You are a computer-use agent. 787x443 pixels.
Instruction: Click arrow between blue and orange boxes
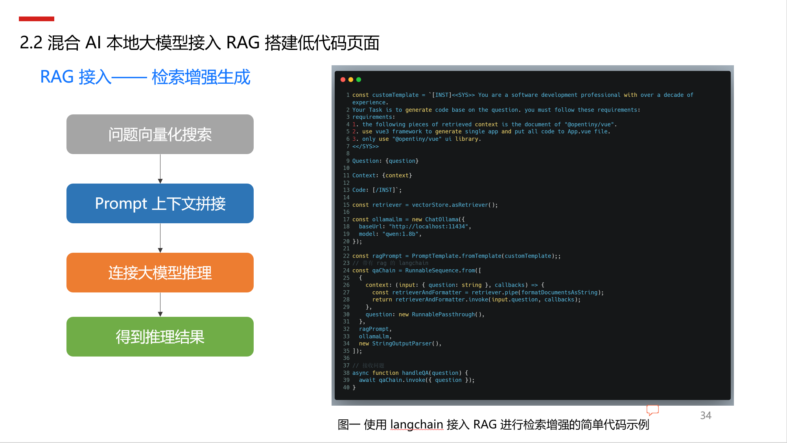pos(160,238)
